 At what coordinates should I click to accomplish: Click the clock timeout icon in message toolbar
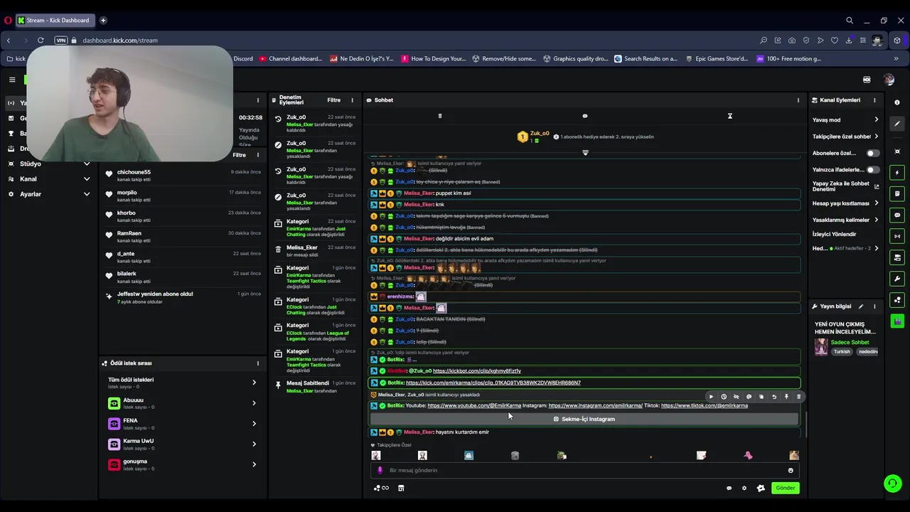click(x=724, y=397)
